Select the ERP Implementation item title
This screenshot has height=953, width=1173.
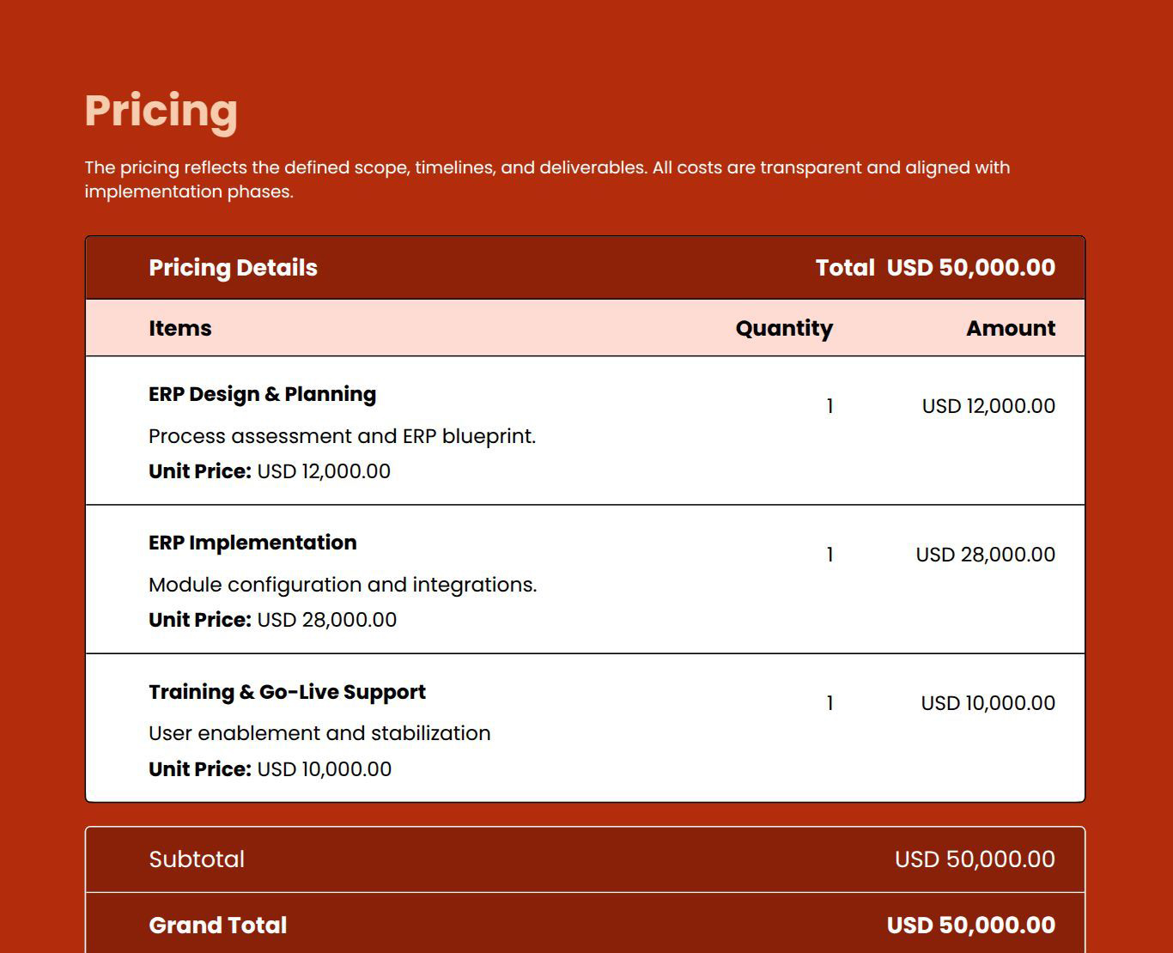coord(252,543)
